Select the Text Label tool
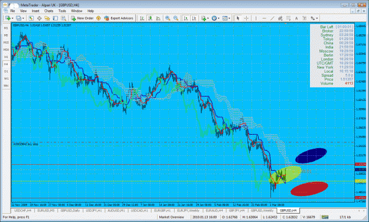The height and width of the screenshot is (222, 369). coord(305,18)
